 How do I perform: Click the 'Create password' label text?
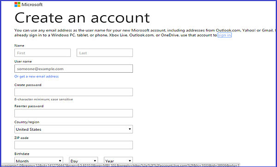pos(28,85)
